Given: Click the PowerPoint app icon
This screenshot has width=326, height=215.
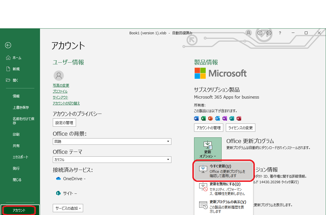Looking at the screenshot, I should 211,118.
